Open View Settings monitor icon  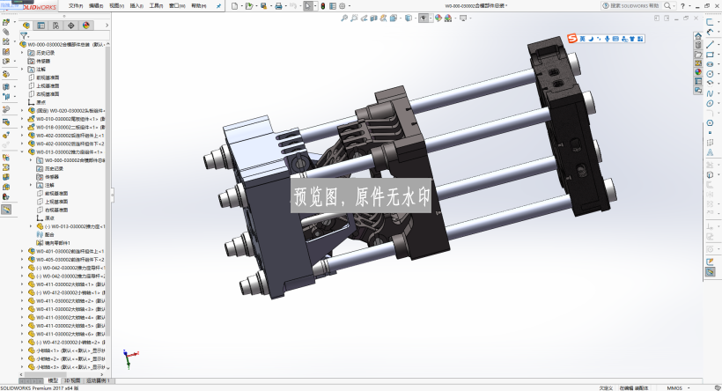(463, 18)
